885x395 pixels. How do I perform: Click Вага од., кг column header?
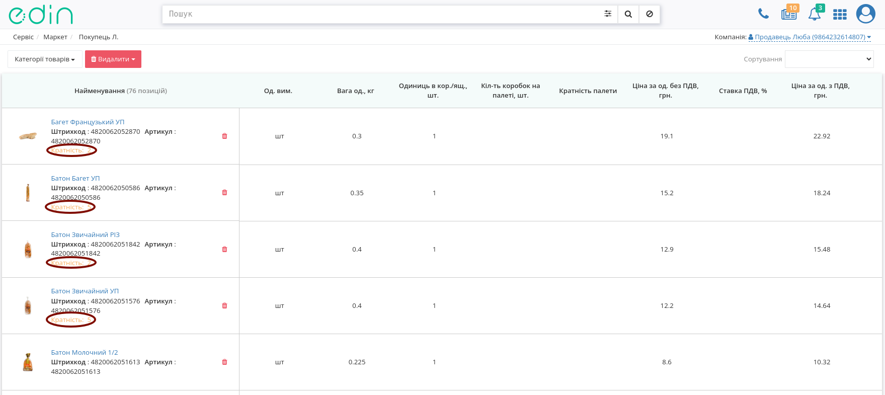pyautogui.click(x=356, y=91)
